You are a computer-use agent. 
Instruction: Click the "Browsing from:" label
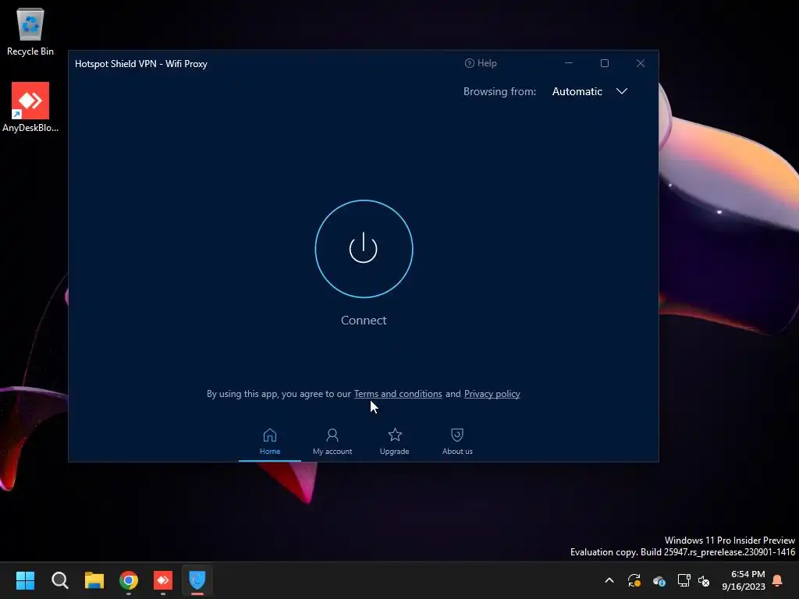499,92
